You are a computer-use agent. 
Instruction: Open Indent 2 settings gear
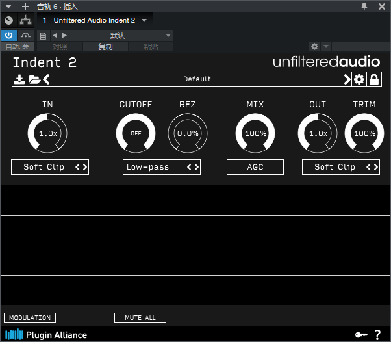(359, 79)
